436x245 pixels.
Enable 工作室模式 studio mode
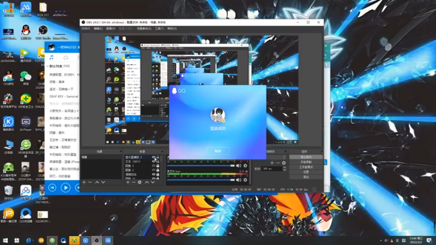pos(306,167)
